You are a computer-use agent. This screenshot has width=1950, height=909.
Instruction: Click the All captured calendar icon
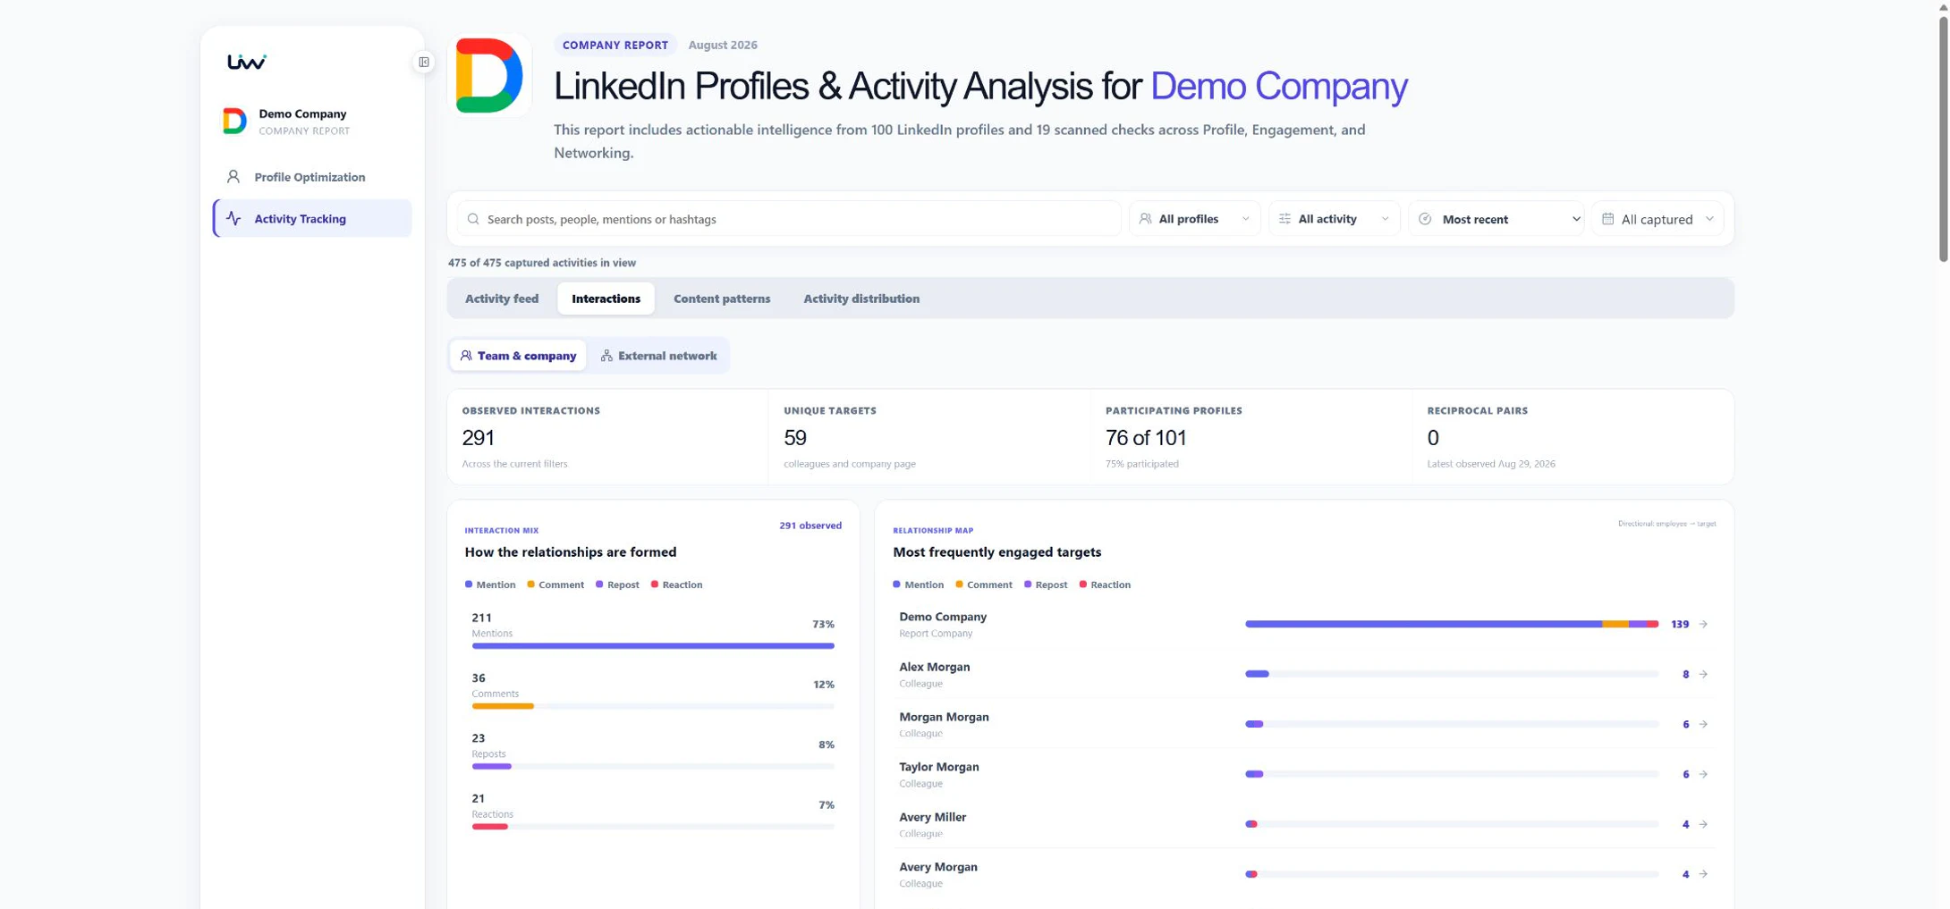tap(1607, 219)
